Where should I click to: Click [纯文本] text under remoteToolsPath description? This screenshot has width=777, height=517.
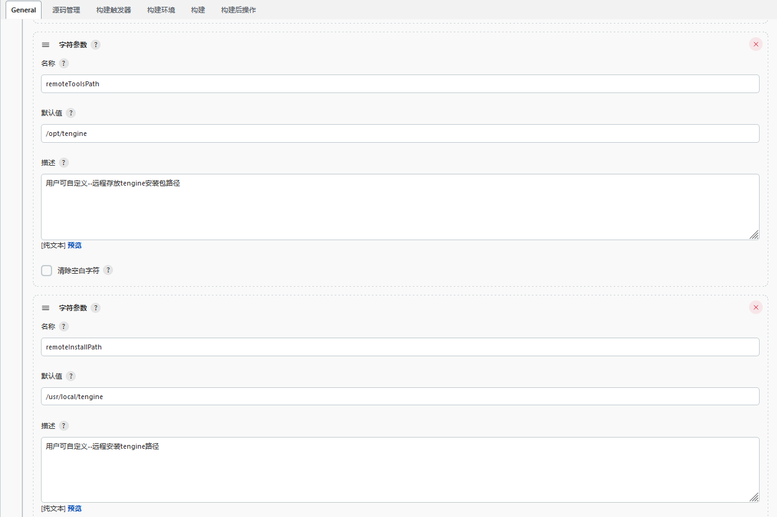click(53, 245)
